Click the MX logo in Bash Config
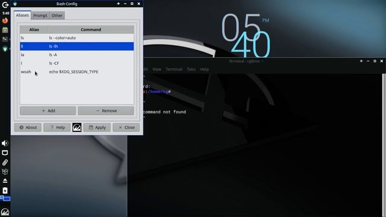This screenshot has width=386, height=217. (77, 127)
